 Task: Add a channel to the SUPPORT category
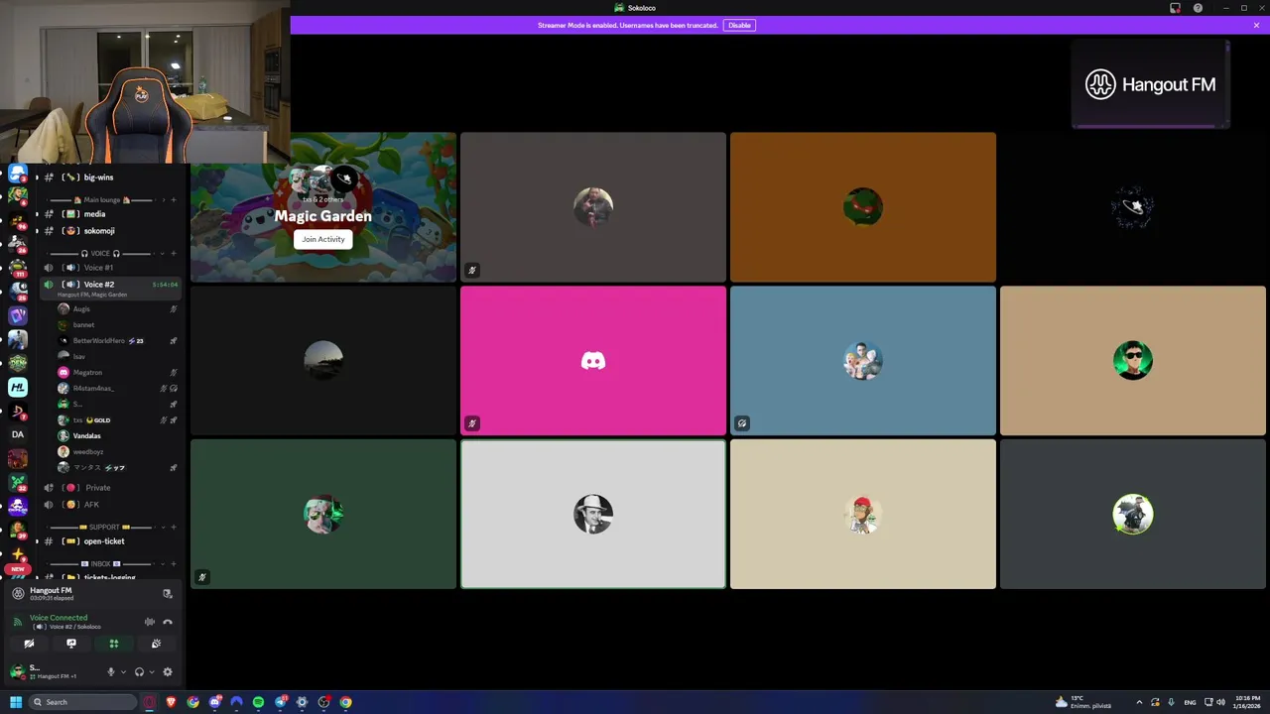[174, 528]
